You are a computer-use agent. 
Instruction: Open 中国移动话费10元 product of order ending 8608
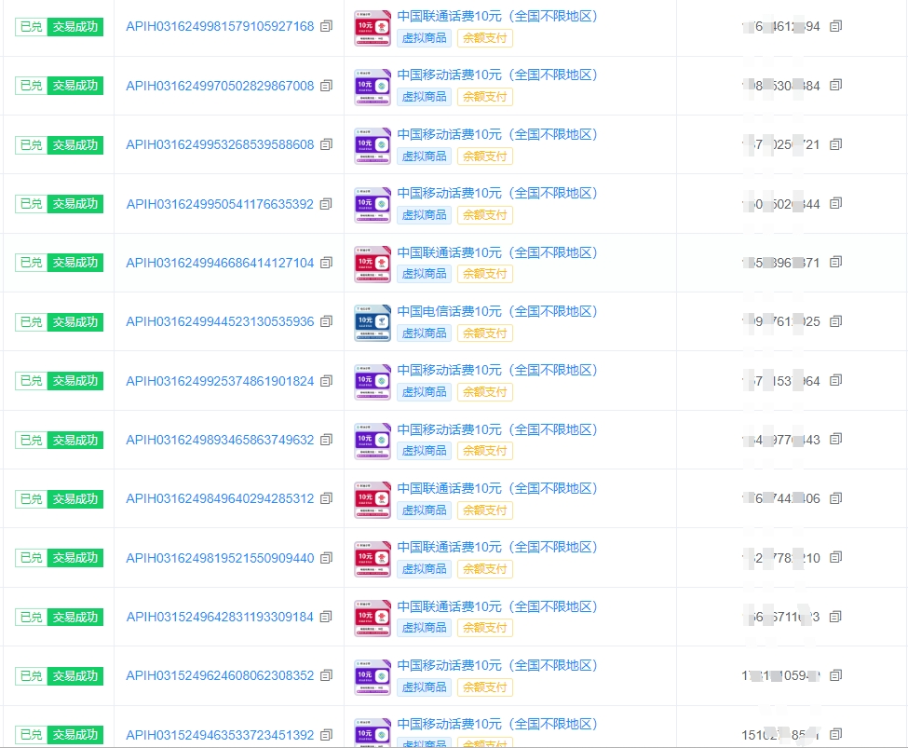pyautogui.click(x=497, y=134)
